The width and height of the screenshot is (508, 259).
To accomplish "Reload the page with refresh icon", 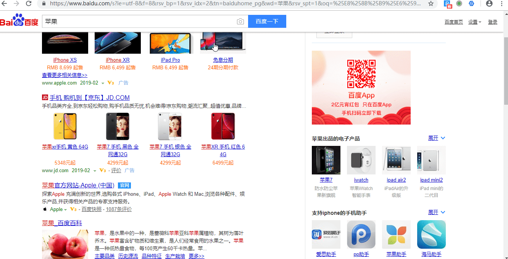I will 29,3.
